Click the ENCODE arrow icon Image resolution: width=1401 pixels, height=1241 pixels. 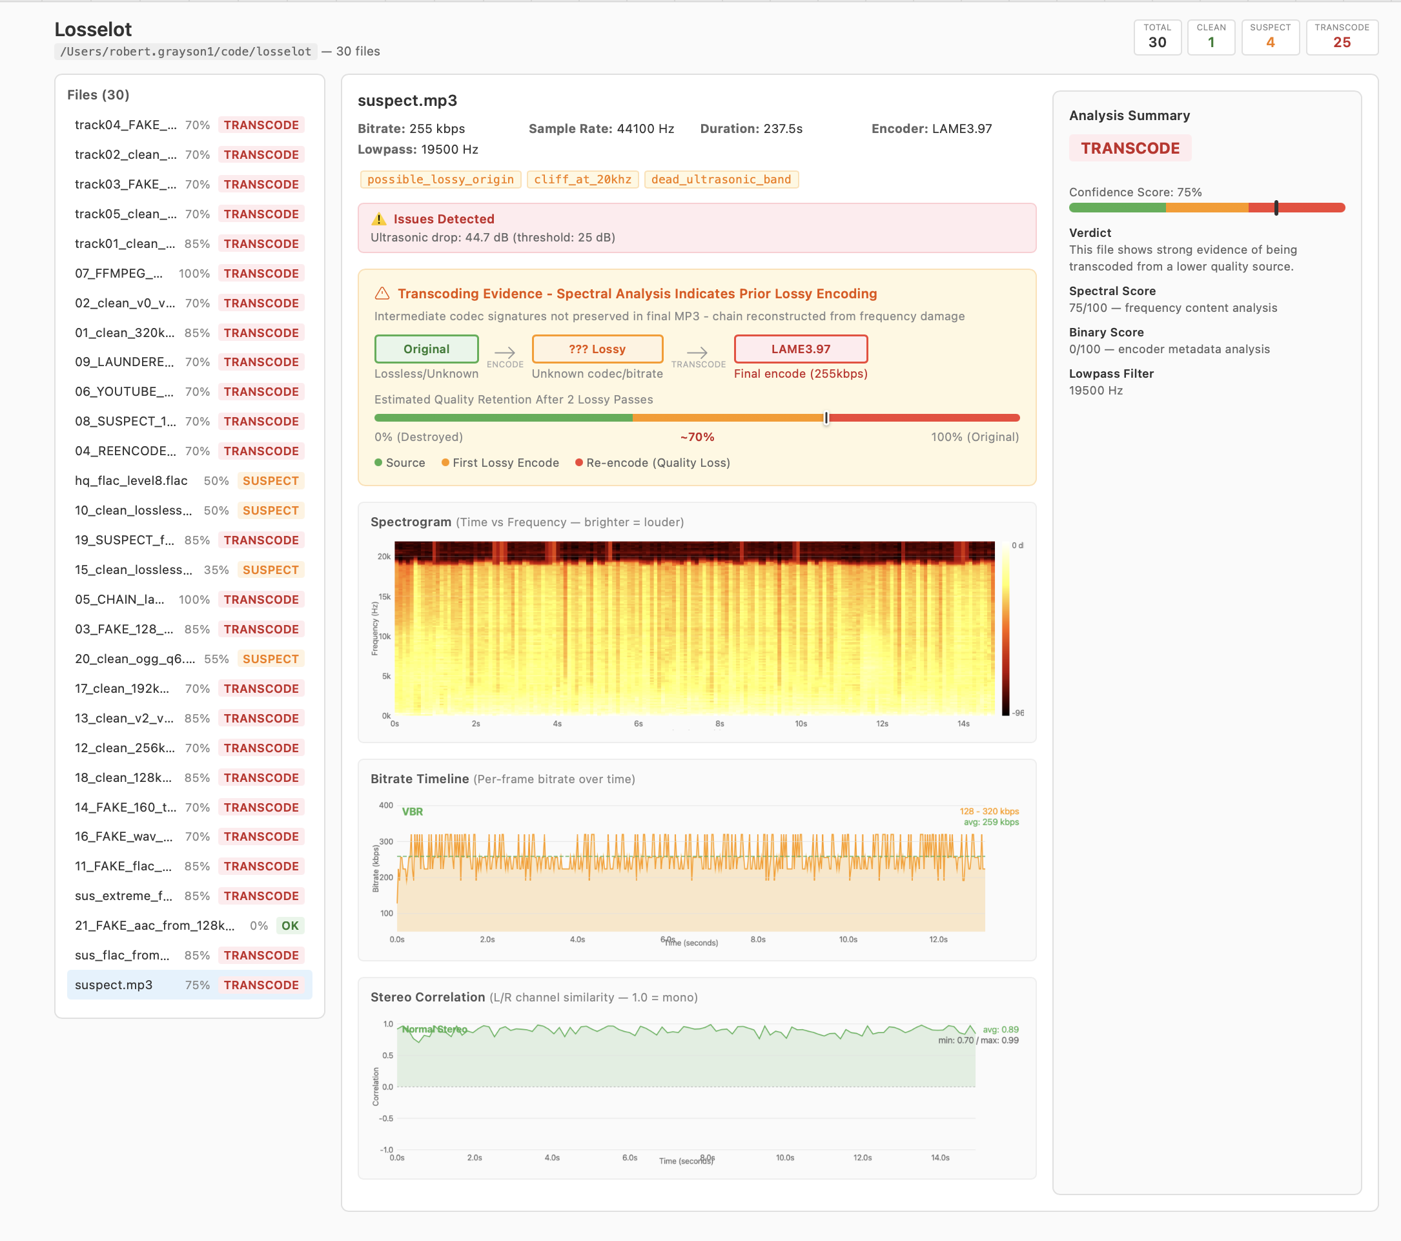[x=504, y=353]
